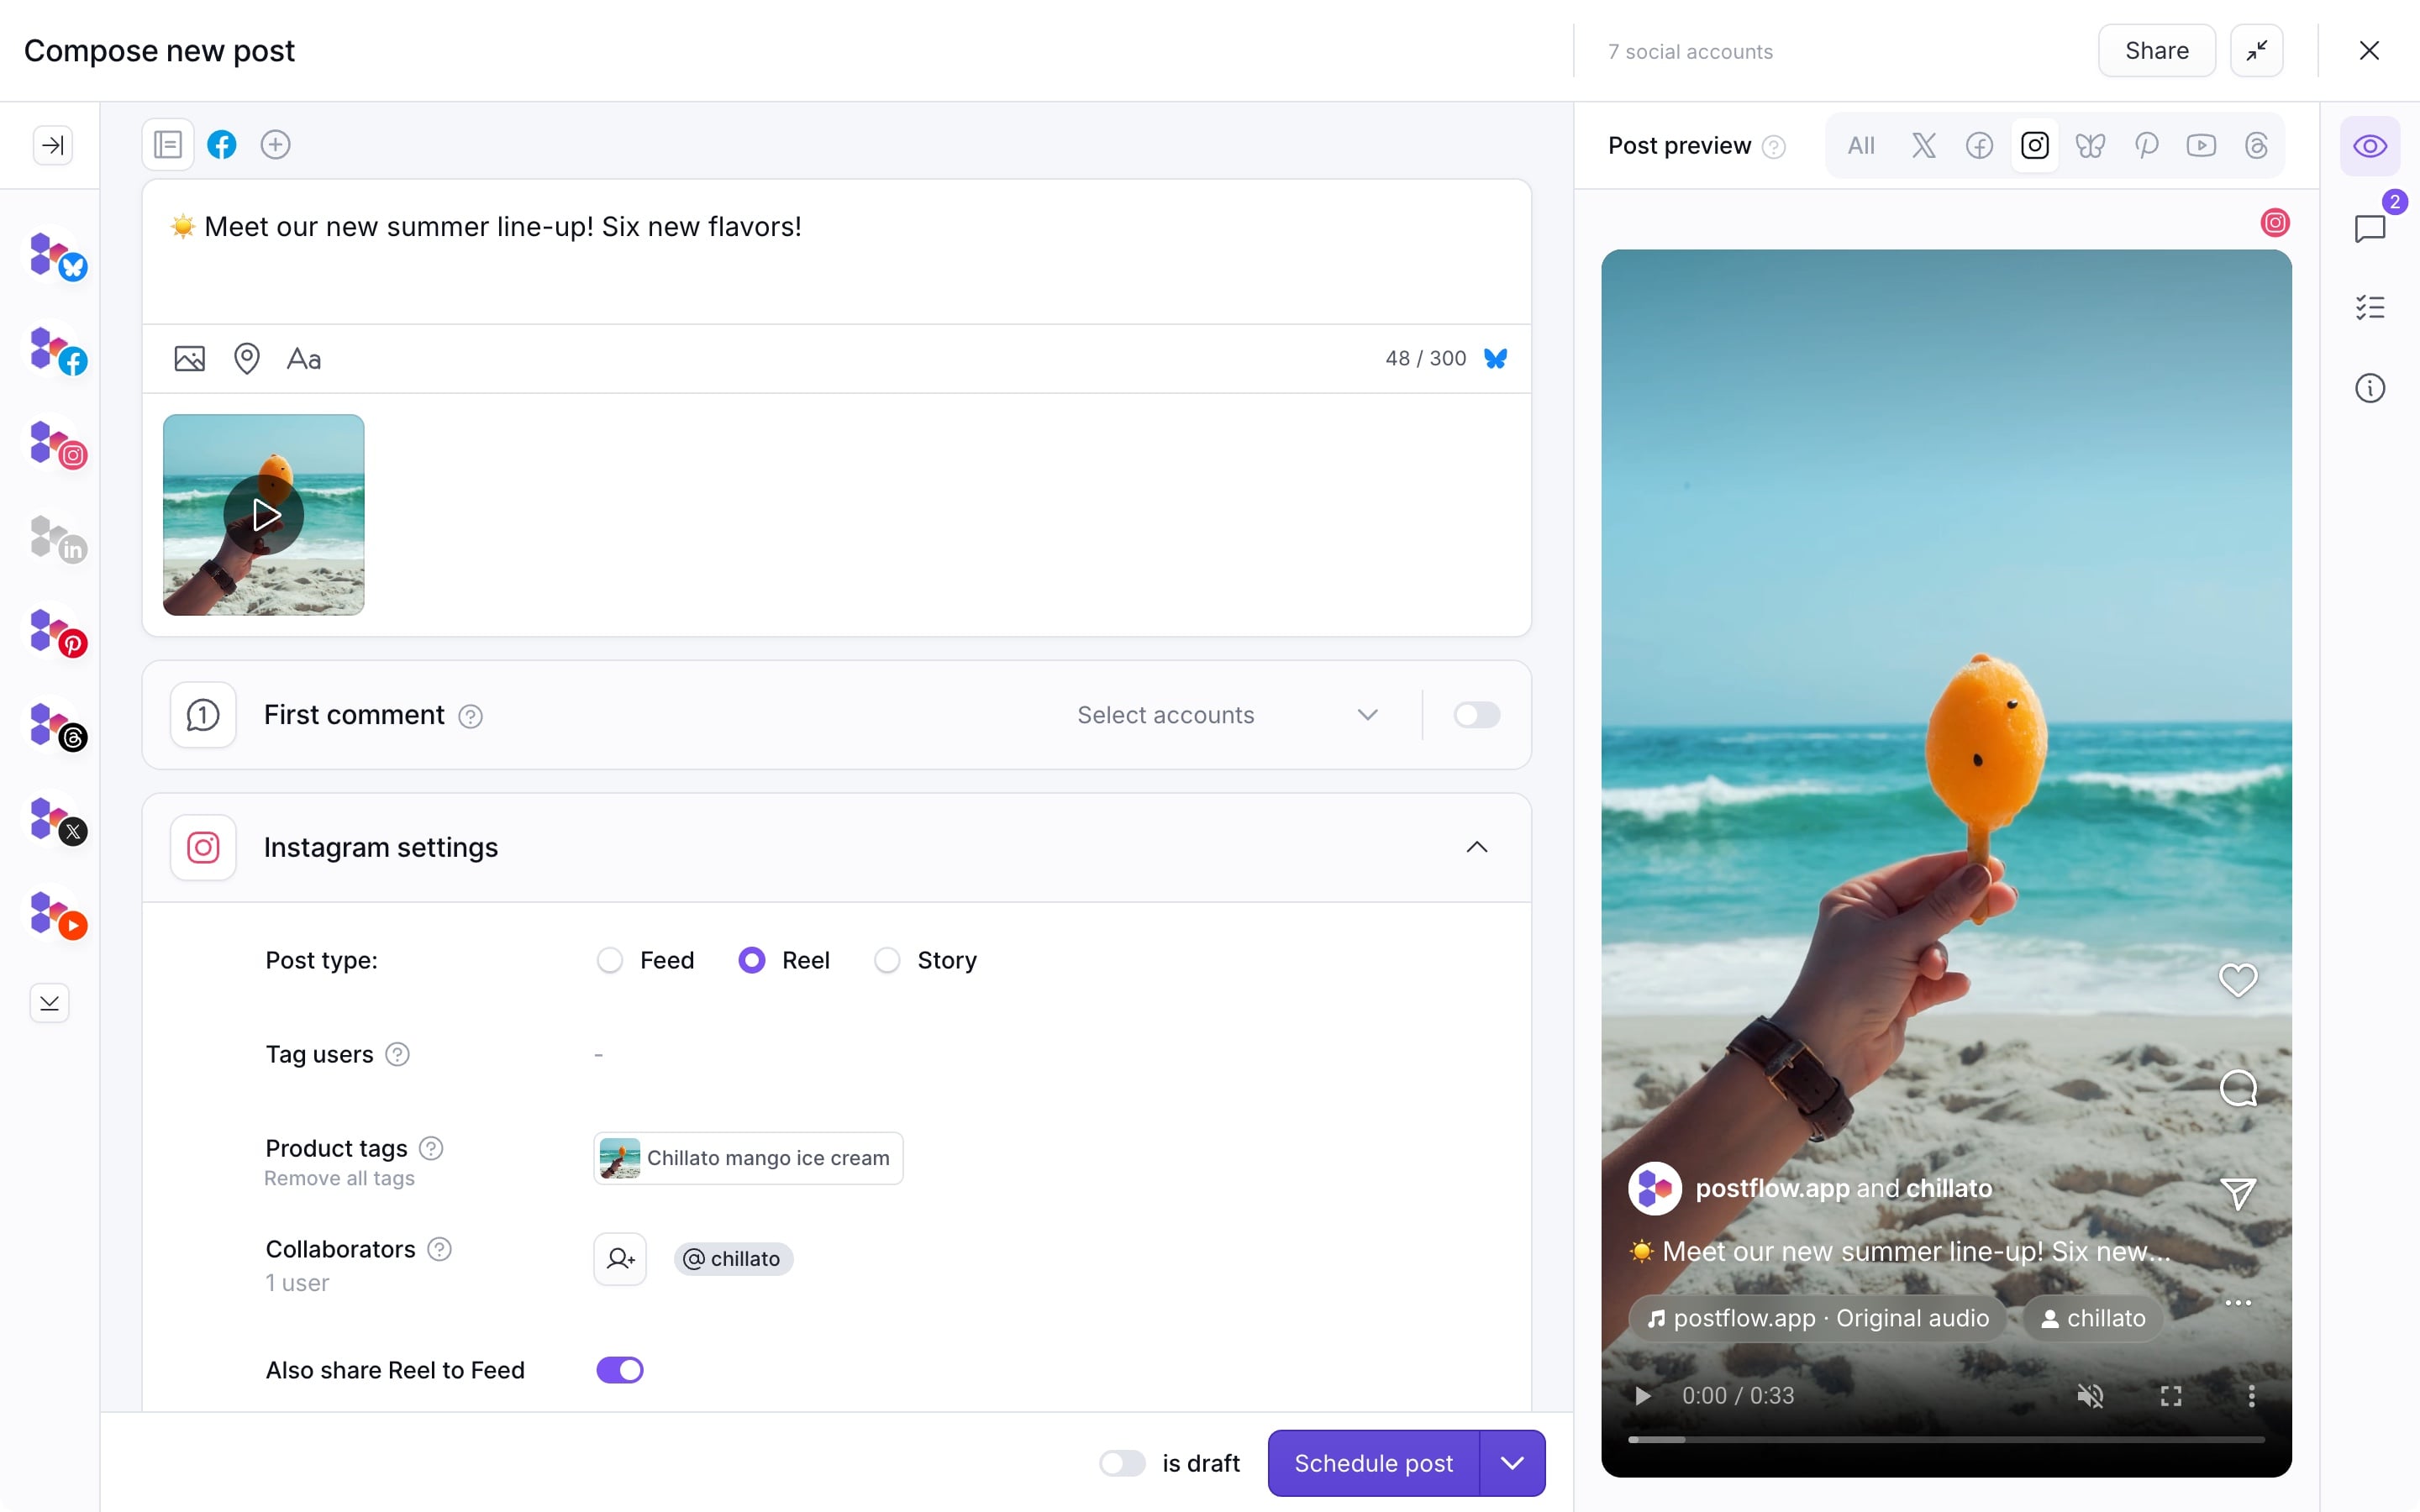
Task: Click the location pin icon in toolbar
Action: pos(245,359)
